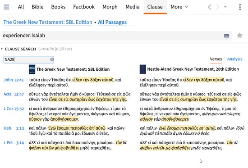The image size is (248, 168).
Task: Open the Heb 2:13 reference
Action: click(x=14, y=128)
